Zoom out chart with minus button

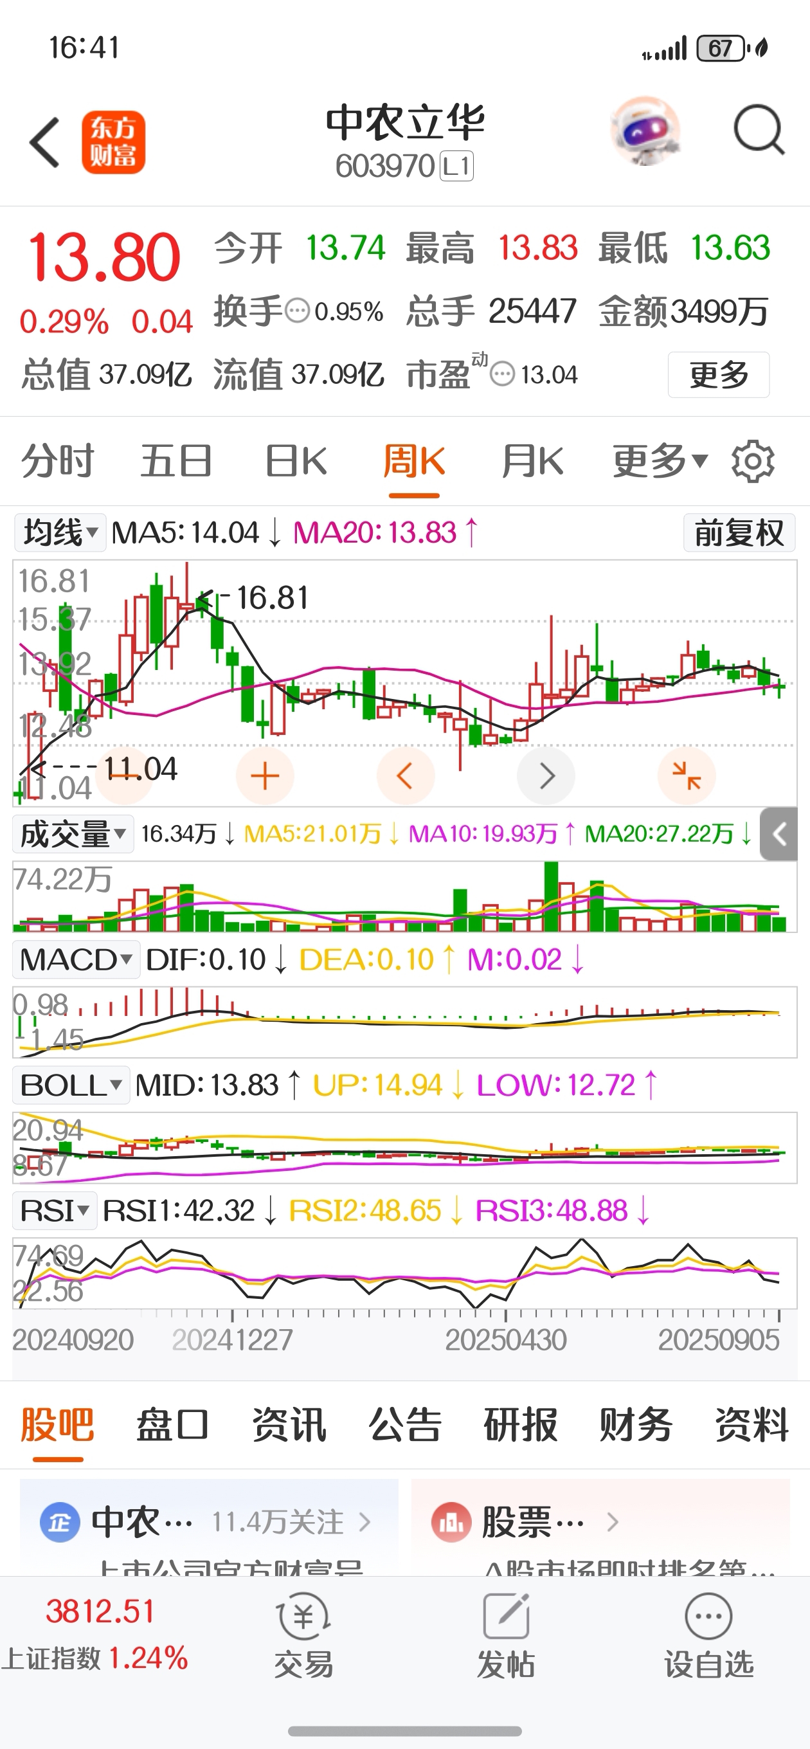124,775
